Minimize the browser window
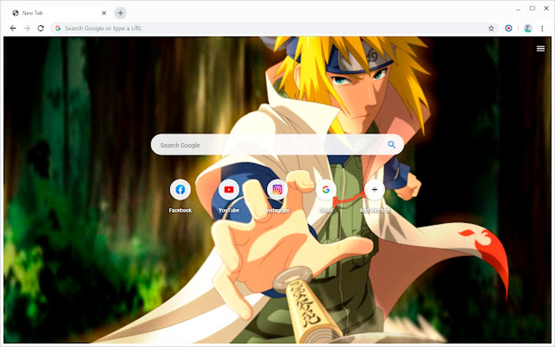The image size is (555, 347). (518, 9)
